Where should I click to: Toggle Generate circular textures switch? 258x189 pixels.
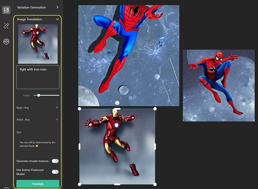click(x=55, y=161)
